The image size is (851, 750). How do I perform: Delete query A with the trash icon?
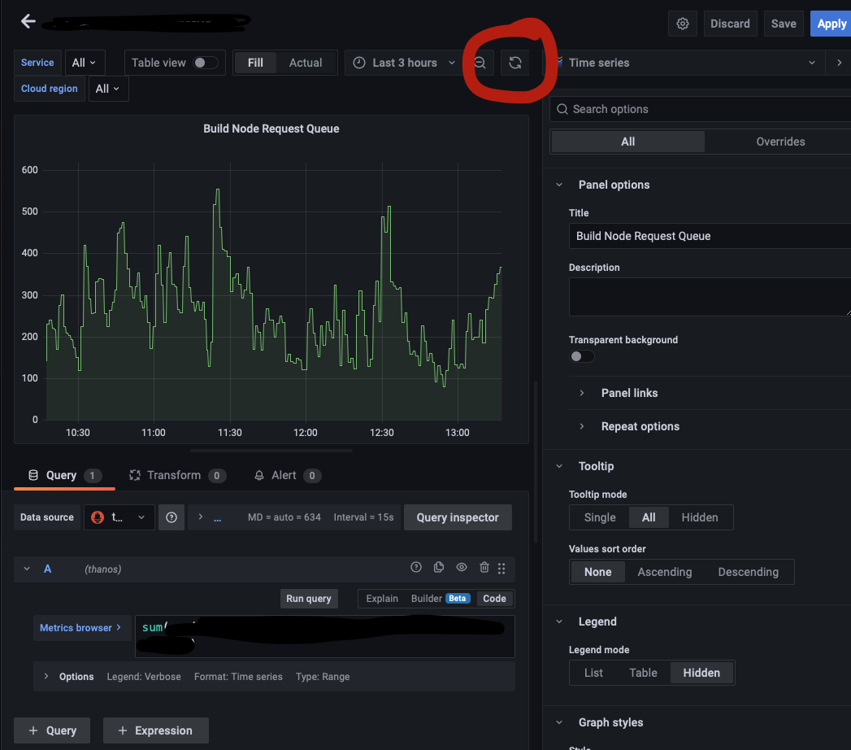tap(484, 567)
